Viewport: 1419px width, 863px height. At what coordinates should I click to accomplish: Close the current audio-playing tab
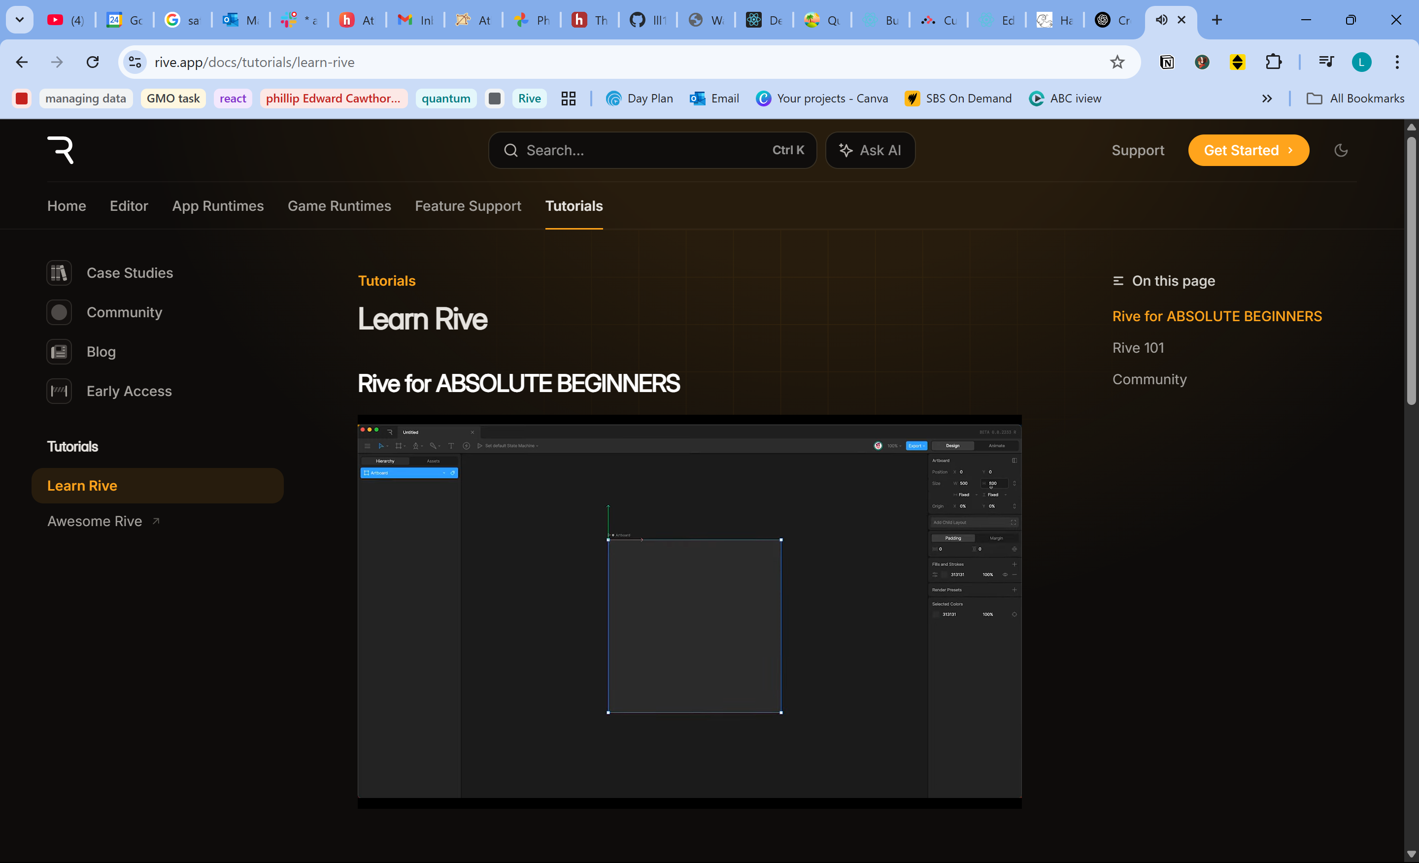[x=1181, y=20]
